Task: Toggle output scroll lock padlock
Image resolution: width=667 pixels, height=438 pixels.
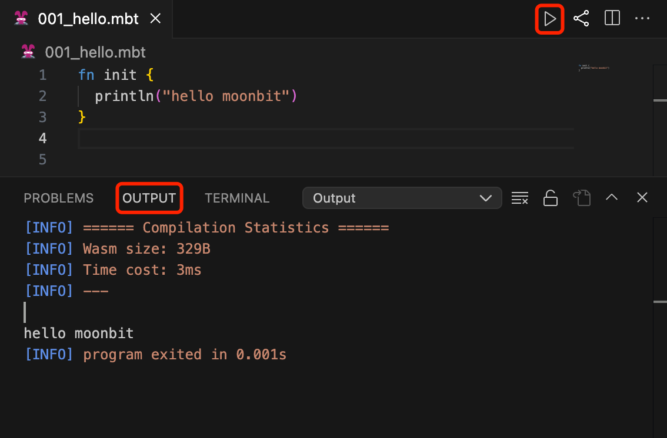Action: [551, 198]
